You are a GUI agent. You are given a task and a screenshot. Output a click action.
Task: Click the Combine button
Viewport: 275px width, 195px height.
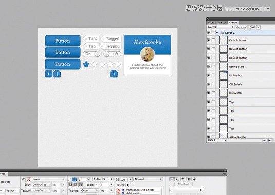click(184, 184)
